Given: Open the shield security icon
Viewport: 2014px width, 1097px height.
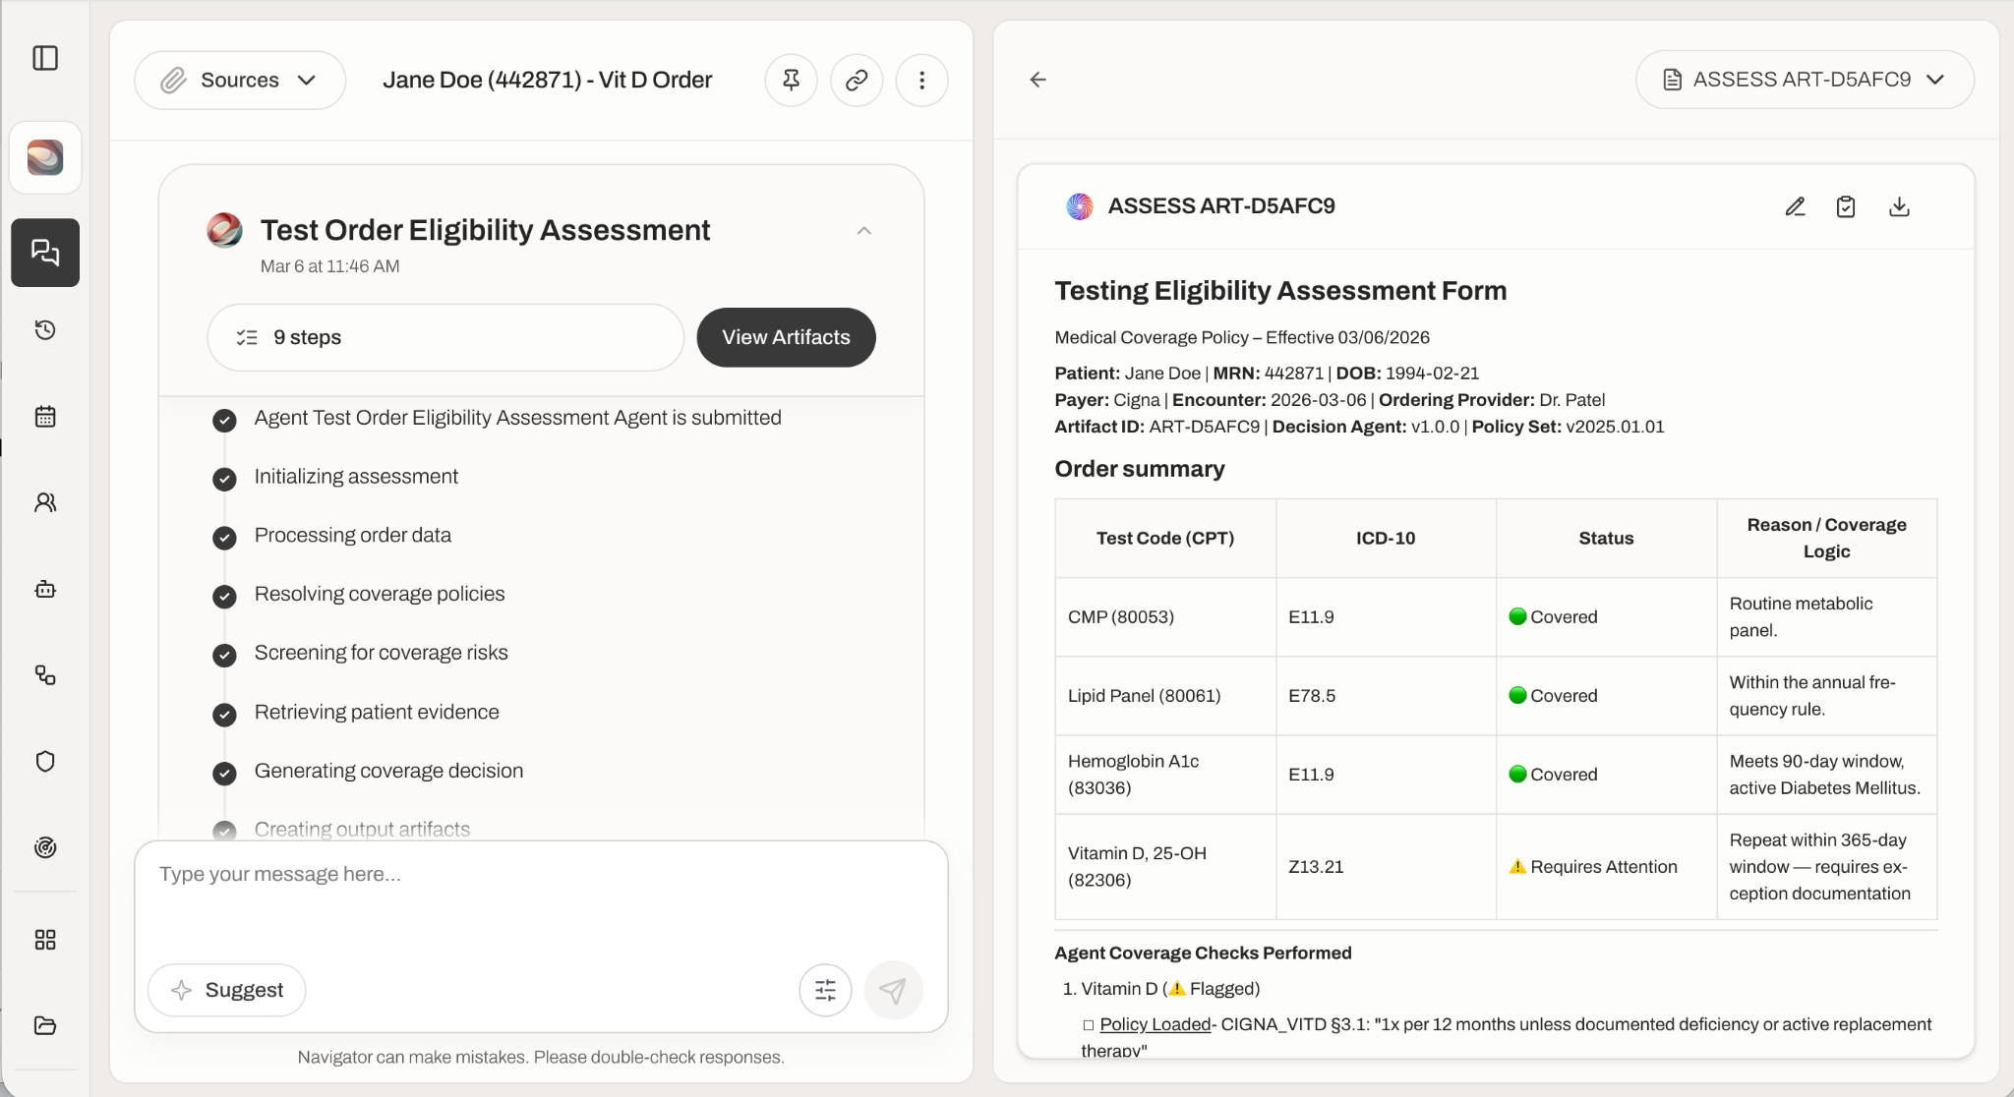Looking at the screenshot, I should click(45, 762).
